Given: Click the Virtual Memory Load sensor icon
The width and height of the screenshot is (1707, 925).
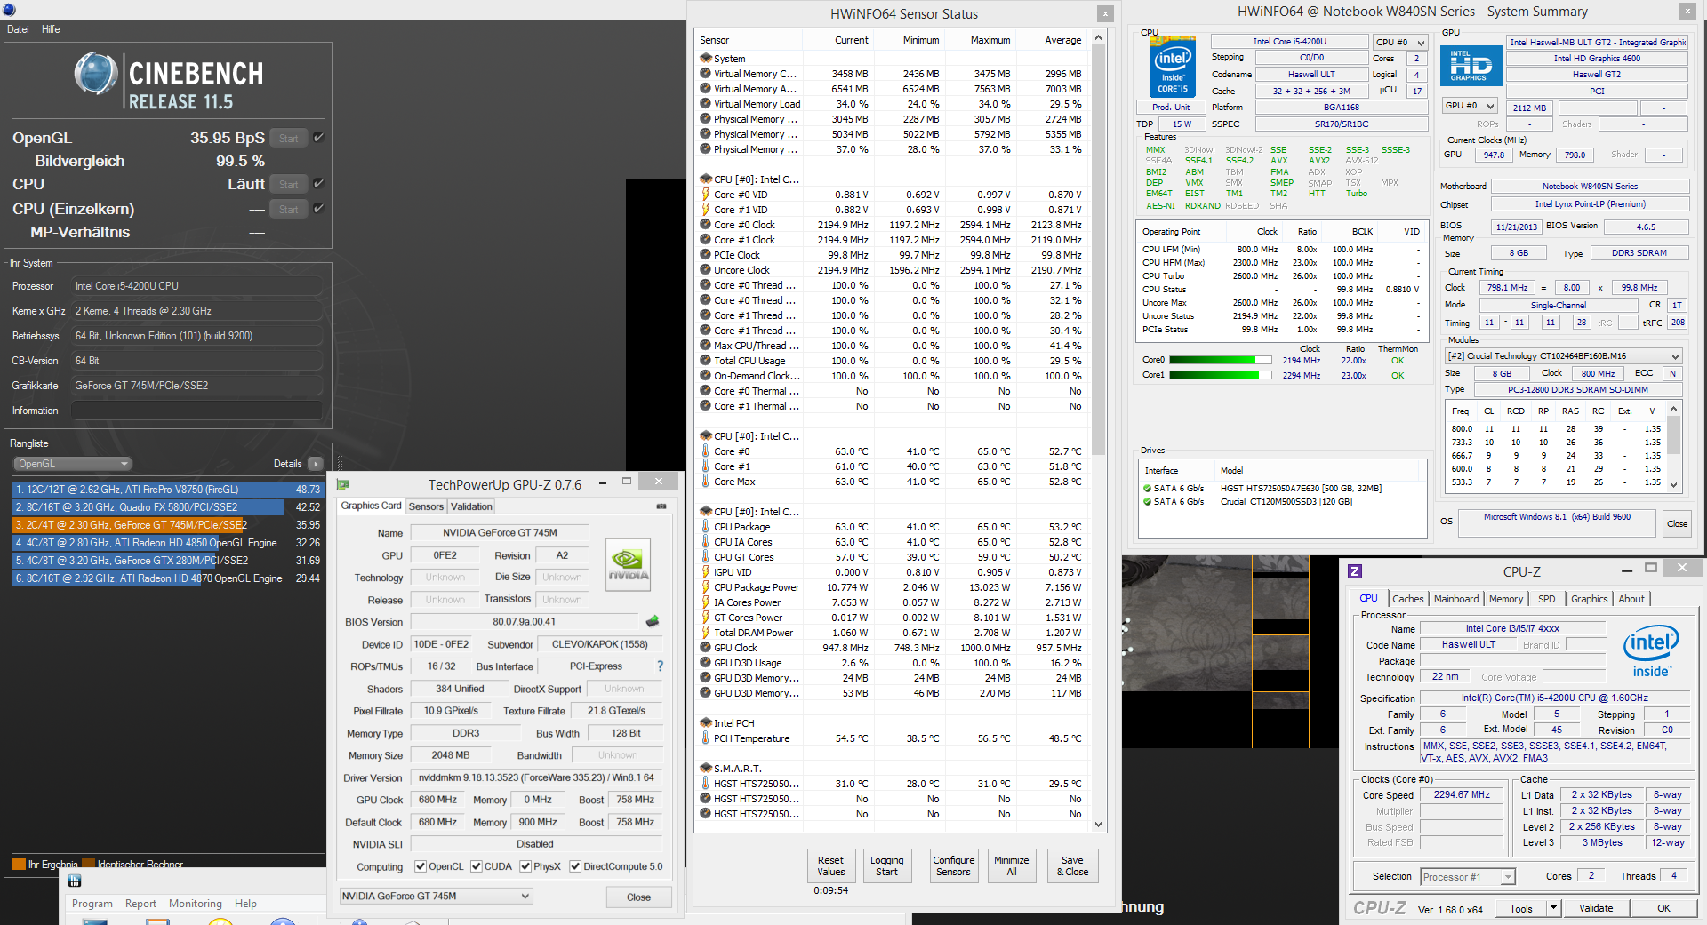Looking at the screenshot, I should coord(706,104).
